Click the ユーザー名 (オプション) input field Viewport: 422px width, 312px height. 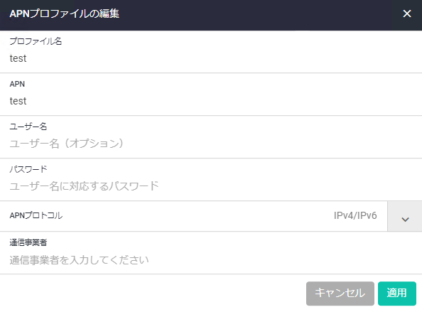211,144
